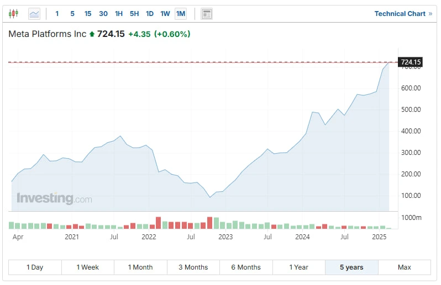
Task: Set interval to 5 minutes
Action: pyautogui.click(x=72, y=14)
